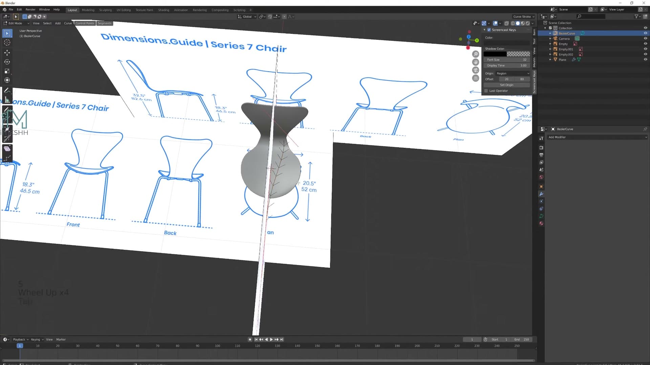Viewport: 650px width, 365px height.
Task: Open the Physics properties tab
Action: coord(541,201)
